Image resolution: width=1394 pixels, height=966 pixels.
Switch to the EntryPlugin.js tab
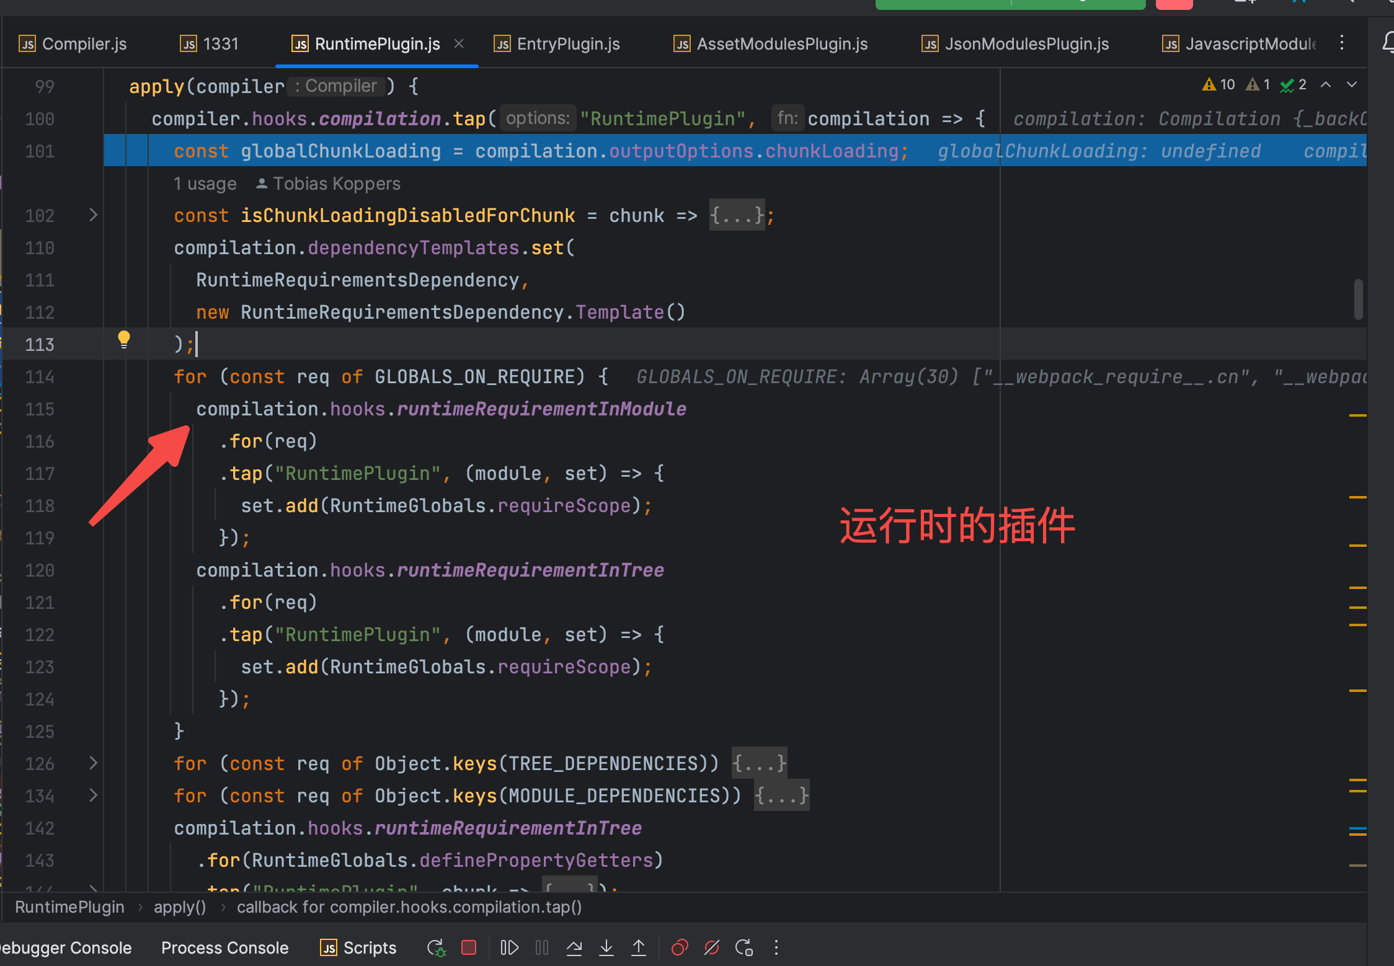(x=567, y=44)
